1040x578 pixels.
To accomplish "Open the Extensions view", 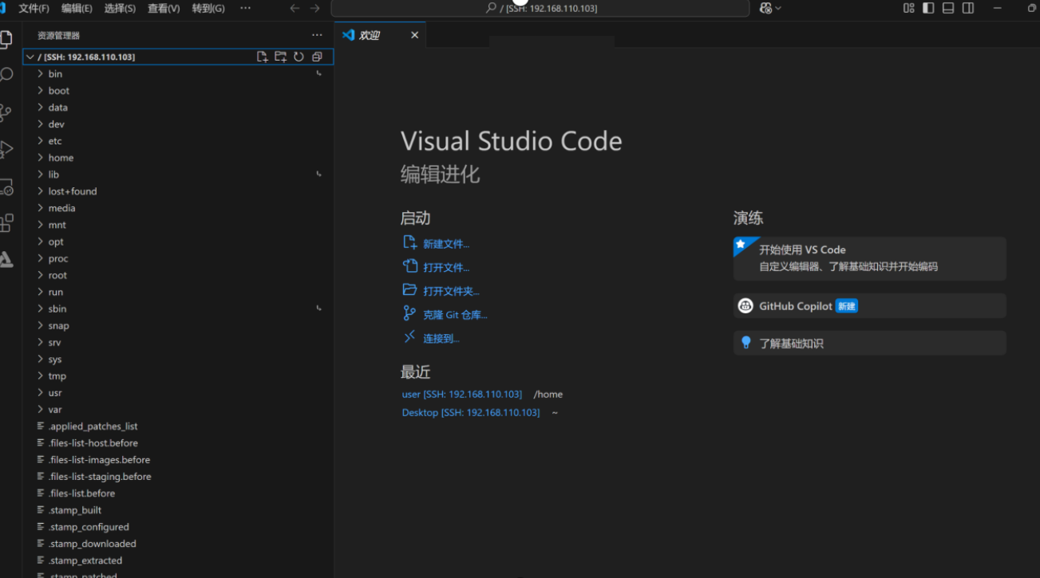I will tap(6, 222).
